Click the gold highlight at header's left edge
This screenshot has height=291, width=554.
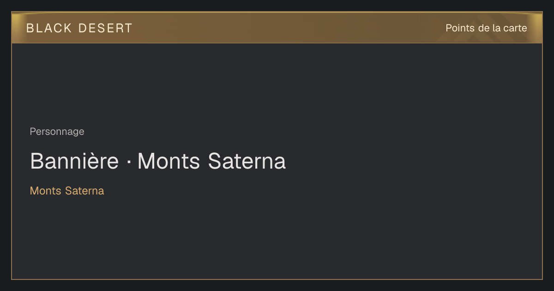pos(17,28)
